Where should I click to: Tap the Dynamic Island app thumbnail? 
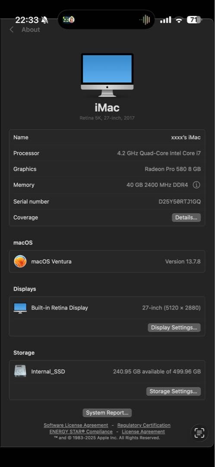pos(69,19)
